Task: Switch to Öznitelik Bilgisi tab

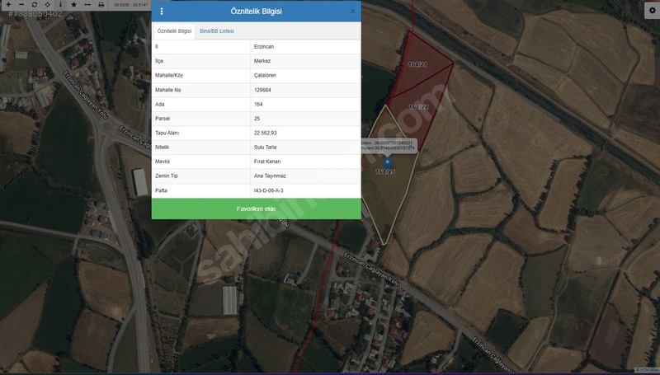Action: click(x=174, y=31)
